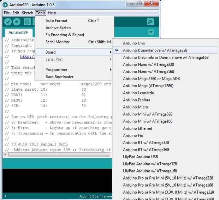Viewport: 219px width, 200px height.
Task: Open Serial Monitor from Tools menu
Action: point(74,42)
